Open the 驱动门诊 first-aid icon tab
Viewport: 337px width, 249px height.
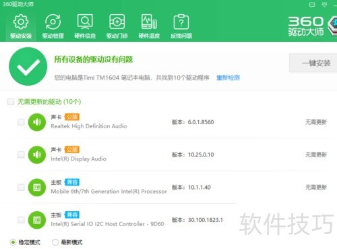point(117,26)
